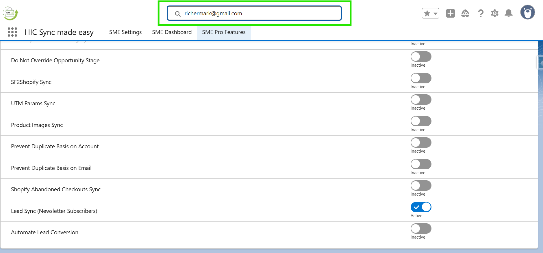Click the Shopify Abandoned Checkouts Sync label

pyautogui.click(x=56, y=189)
